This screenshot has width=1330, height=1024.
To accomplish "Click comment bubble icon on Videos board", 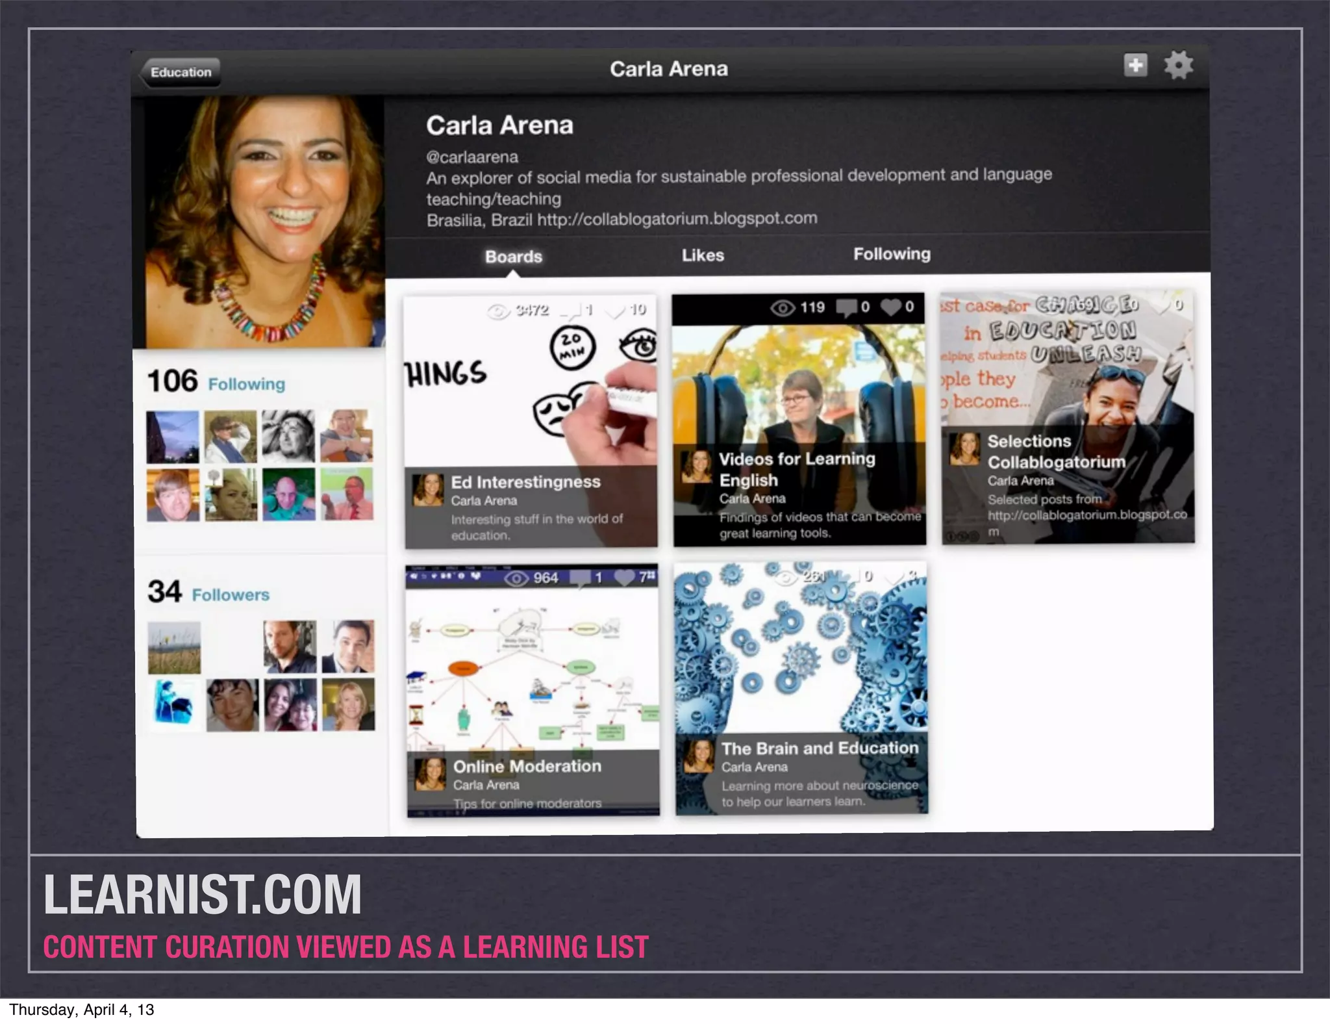I will pos(846,307).
